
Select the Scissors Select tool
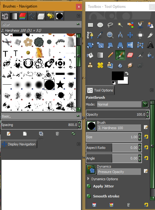tap(140, 25)
